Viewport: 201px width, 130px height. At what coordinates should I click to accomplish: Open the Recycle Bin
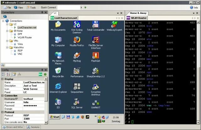tap(58, 72)
